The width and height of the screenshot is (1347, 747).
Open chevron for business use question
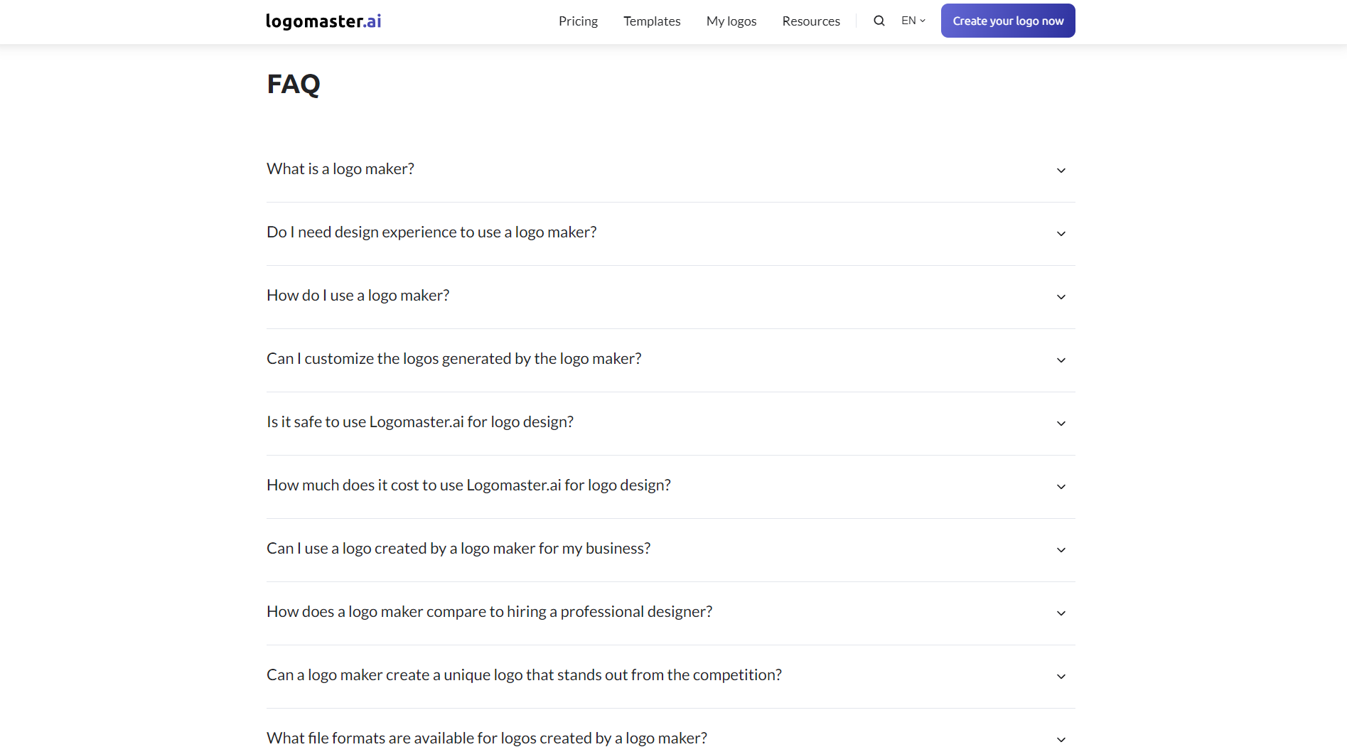click(x=1061, y=550)
